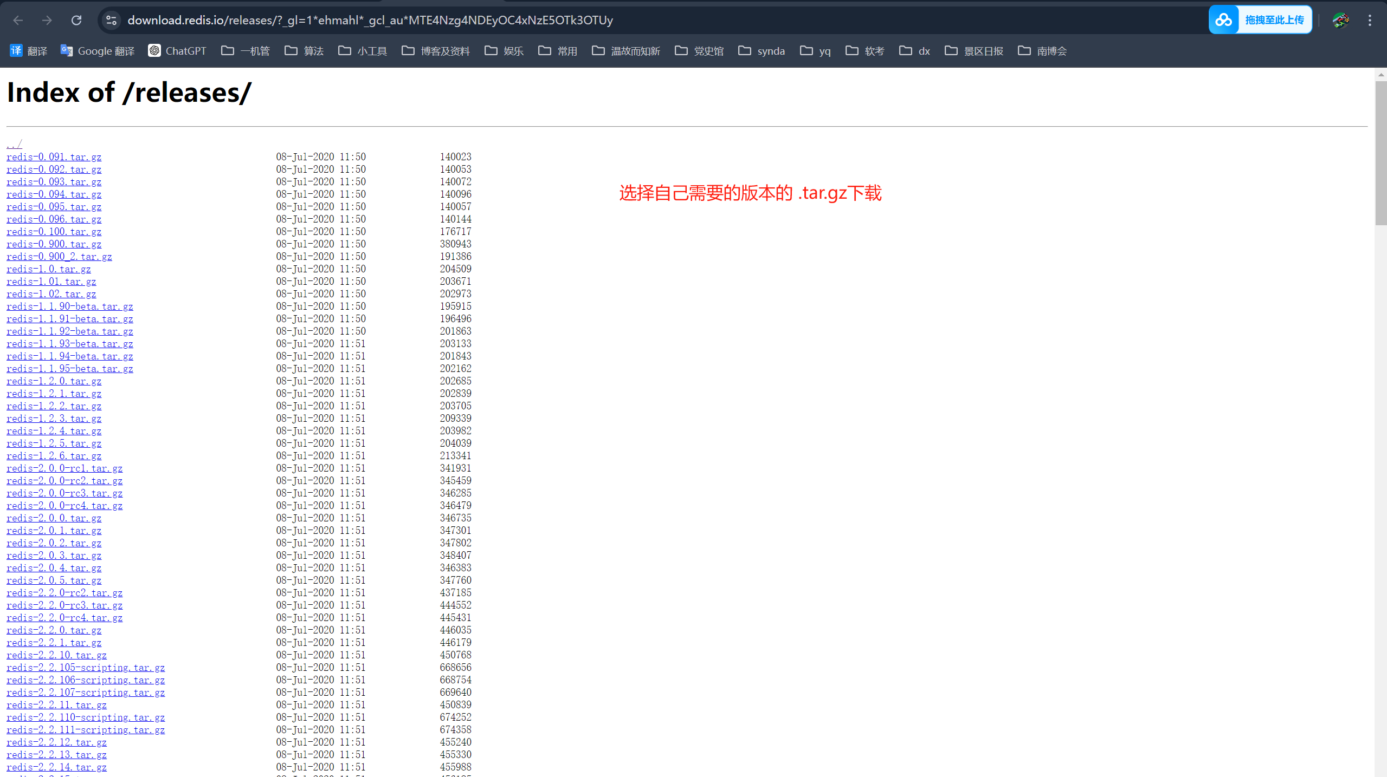Screen dimensions: 1387x777
Task: Expand the 博客及资料 bookmark folder
Action: point(436,51)
